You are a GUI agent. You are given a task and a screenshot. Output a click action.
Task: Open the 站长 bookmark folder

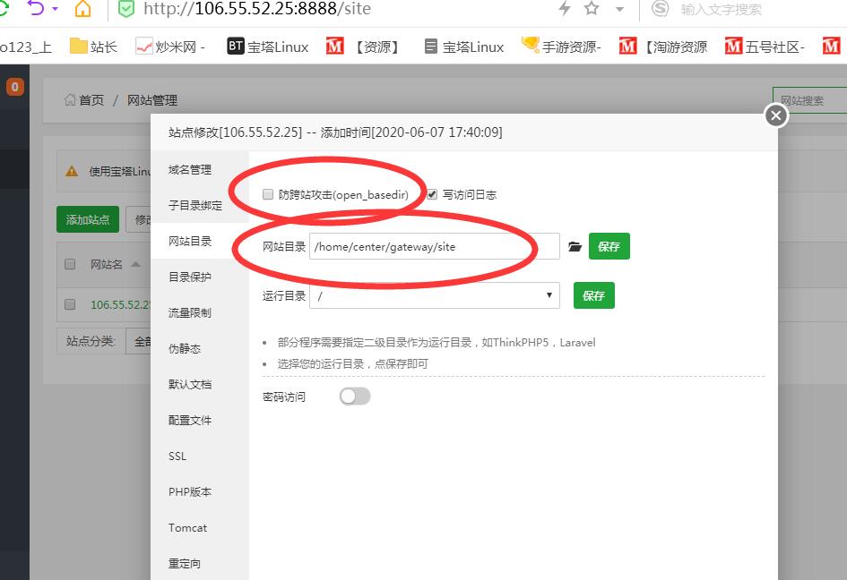(93, 47)
